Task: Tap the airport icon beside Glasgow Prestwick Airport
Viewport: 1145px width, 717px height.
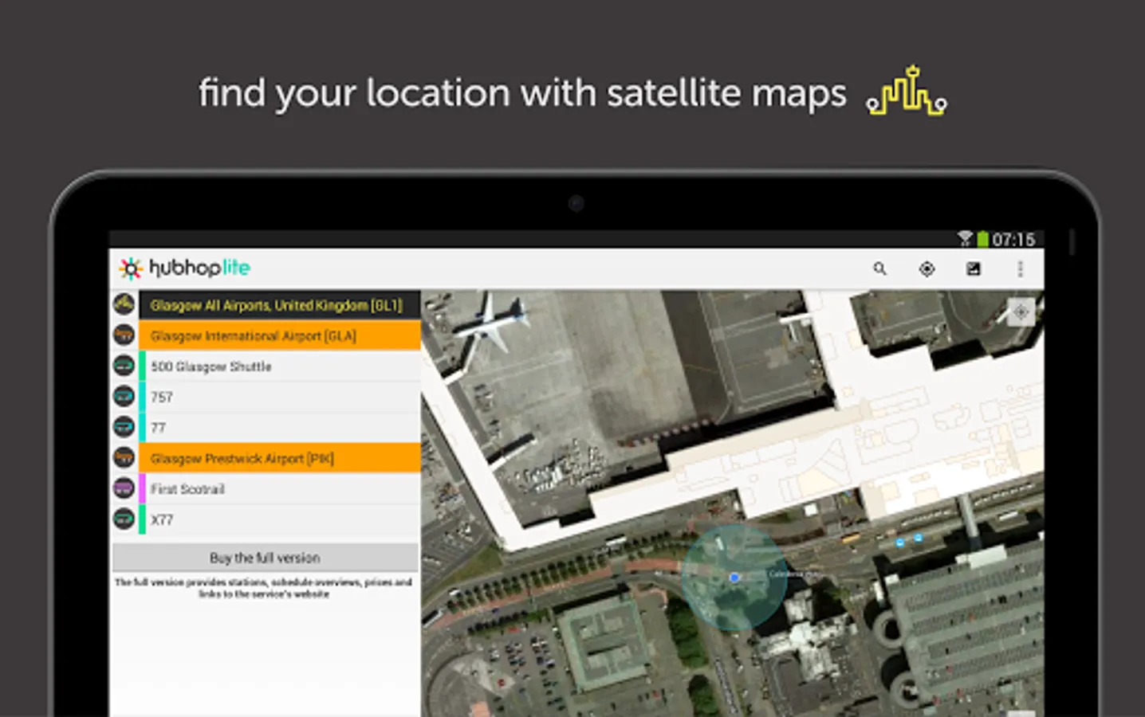Action: [x=124, y=457]
